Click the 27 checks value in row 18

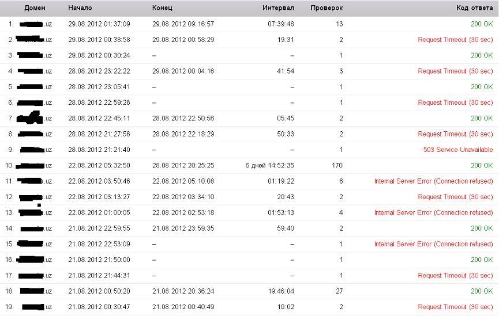coord(339,291)
